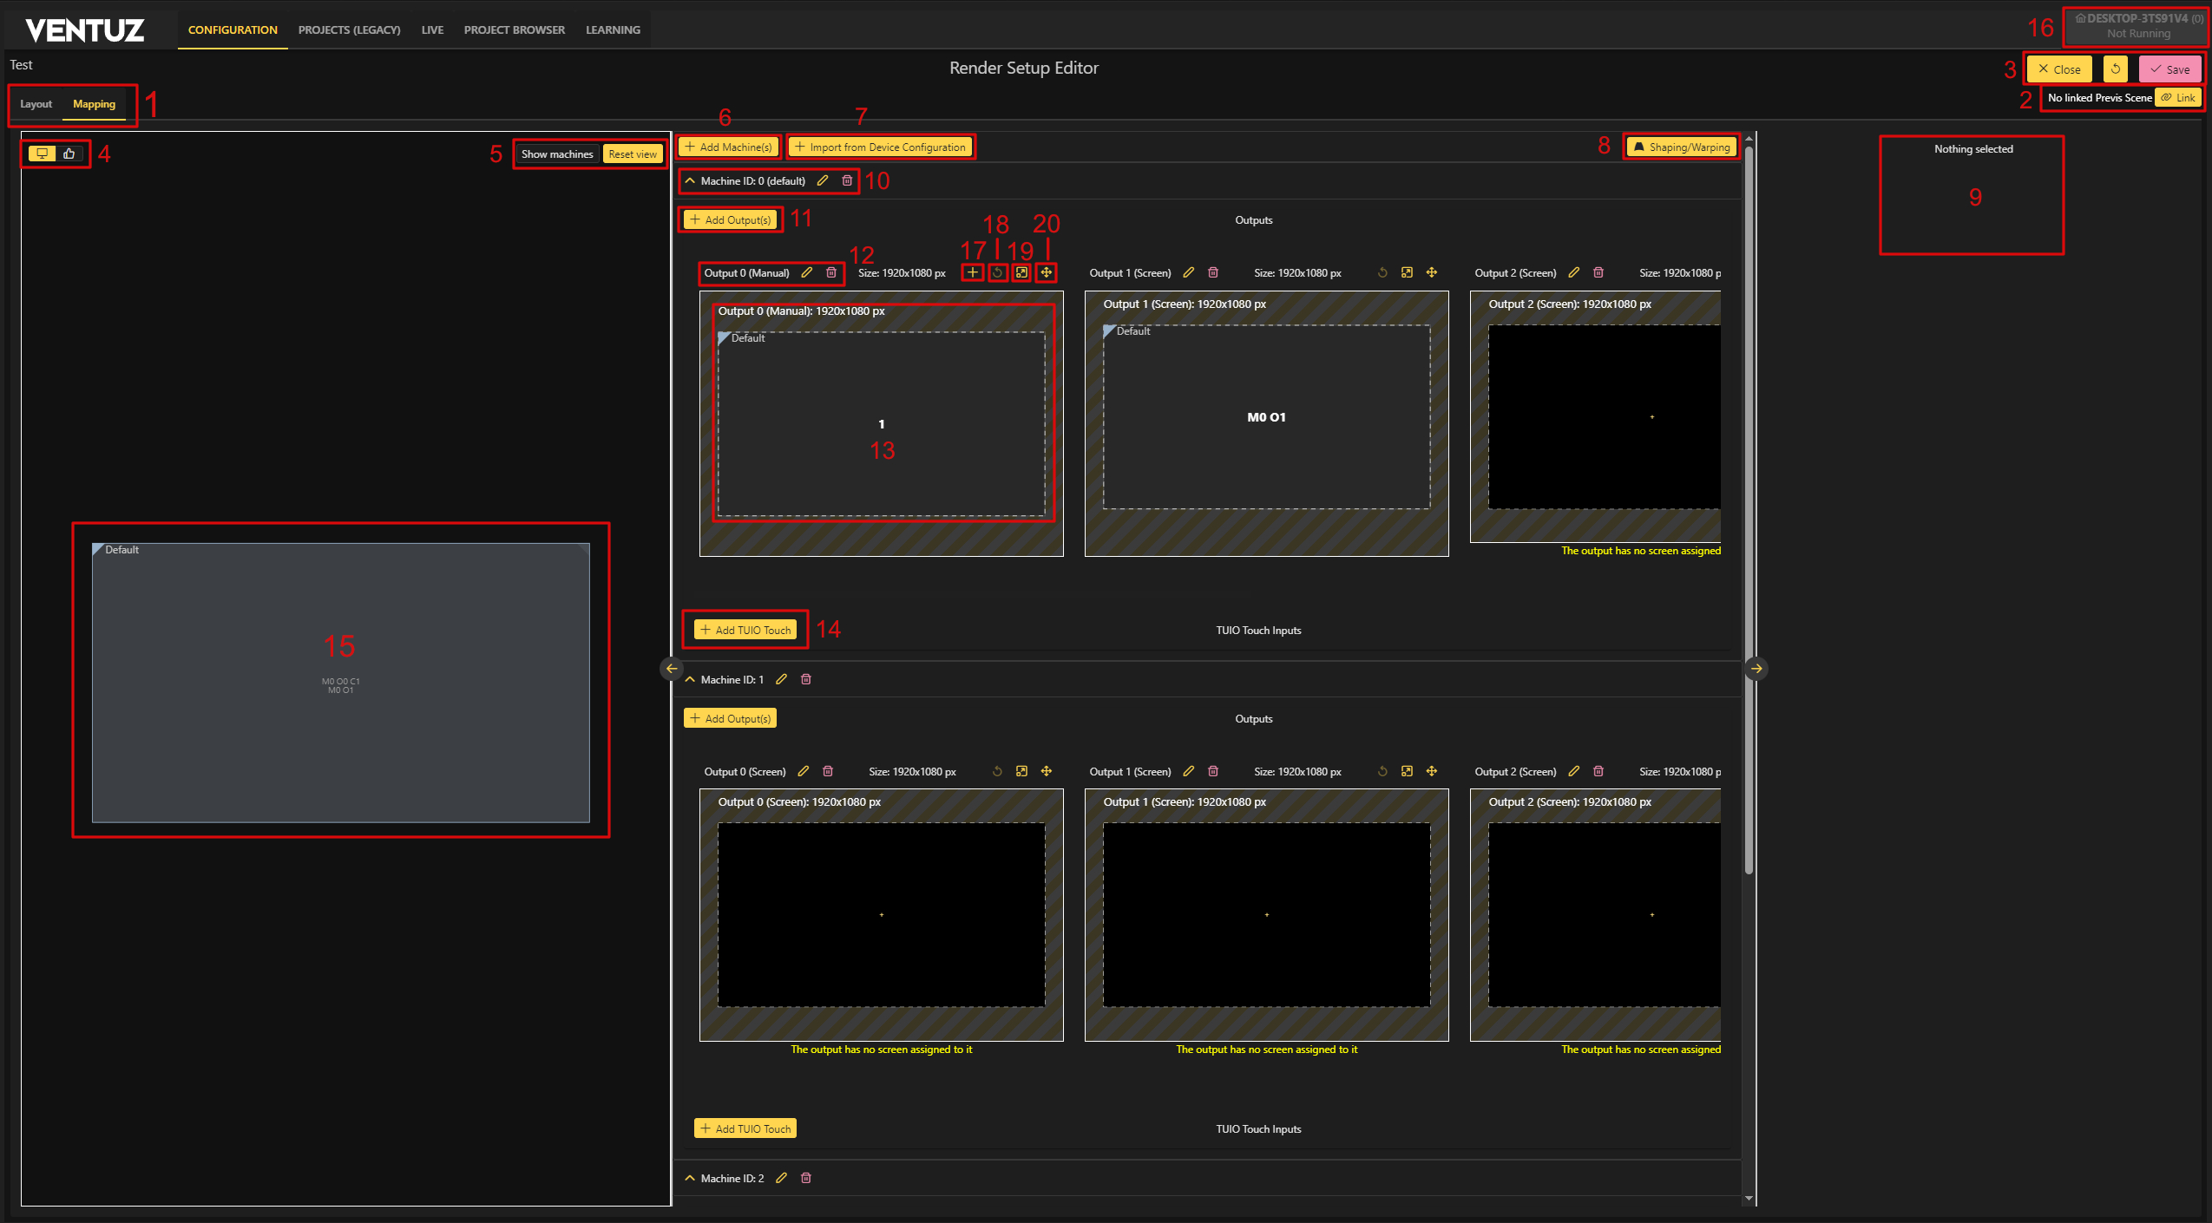Screen dimensions: 2212x1223
Task: Toggle Show machines in preview
Action: point(556,154)
